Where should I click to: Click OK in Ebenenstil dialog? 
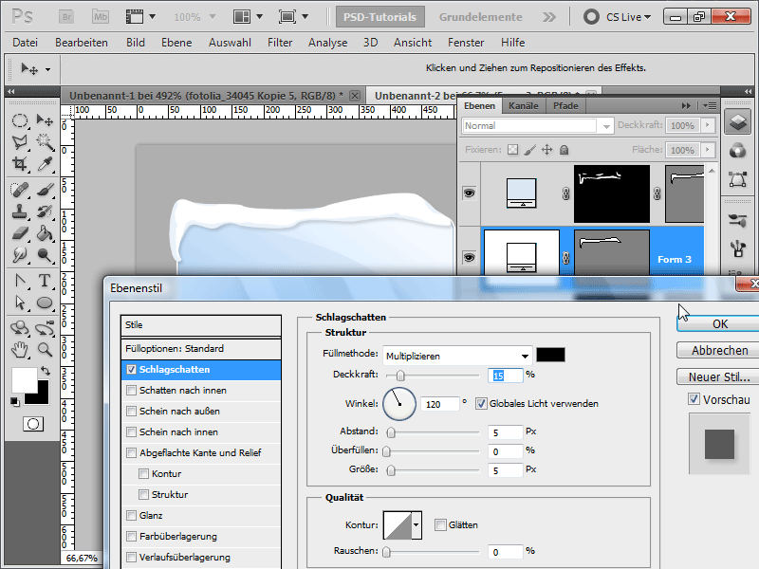(x=719, y=323)
